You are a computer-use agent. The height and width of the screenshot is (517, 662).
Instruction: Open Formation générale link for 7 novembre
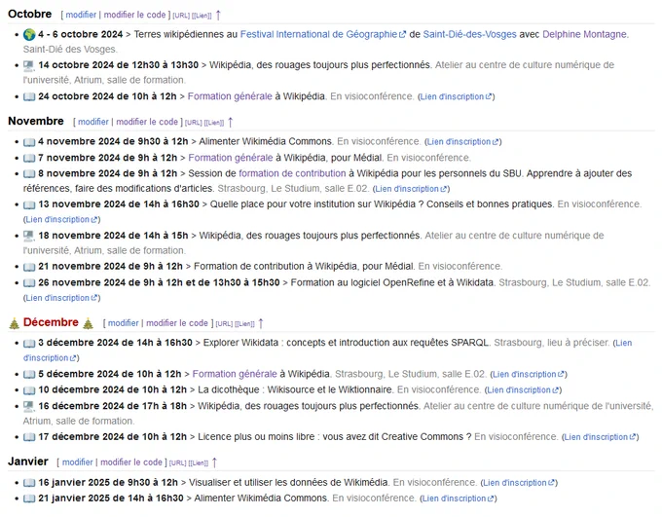[230, 158]
